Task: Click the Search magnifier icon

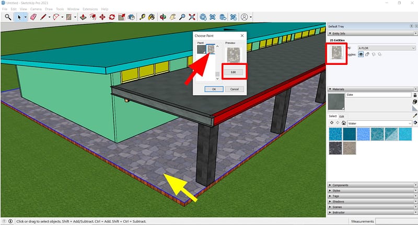Action: 8,17
